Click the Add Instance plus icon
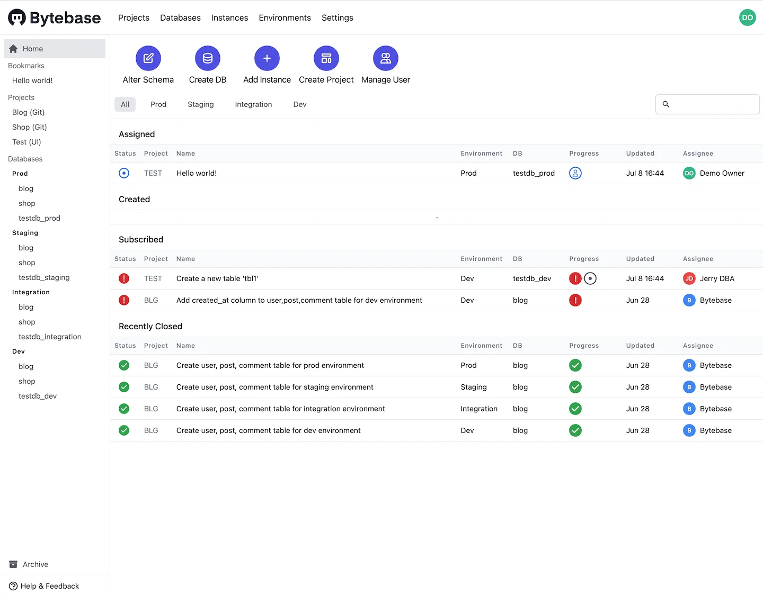The image size is (763, 595). (267, 58)
